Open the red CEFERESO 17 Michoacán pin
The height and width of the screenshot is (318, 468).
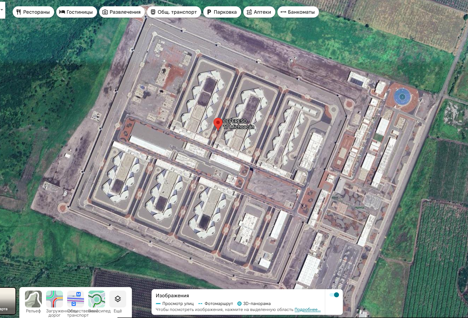pos(218,124)
